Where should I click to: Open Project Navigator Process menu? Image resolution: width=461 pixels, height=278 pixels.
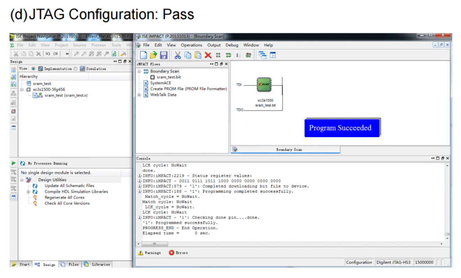click(x=99, y=45)
